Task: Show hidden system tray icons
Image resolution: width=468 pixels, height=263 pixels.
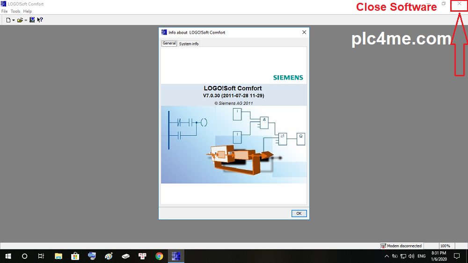Action: [387, 256]
